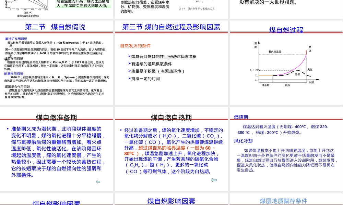Click the 冷却 label under the dashed curve
The height and width of the screenshot is (205, 343).
pyautogui.click(x=297, y=74)
